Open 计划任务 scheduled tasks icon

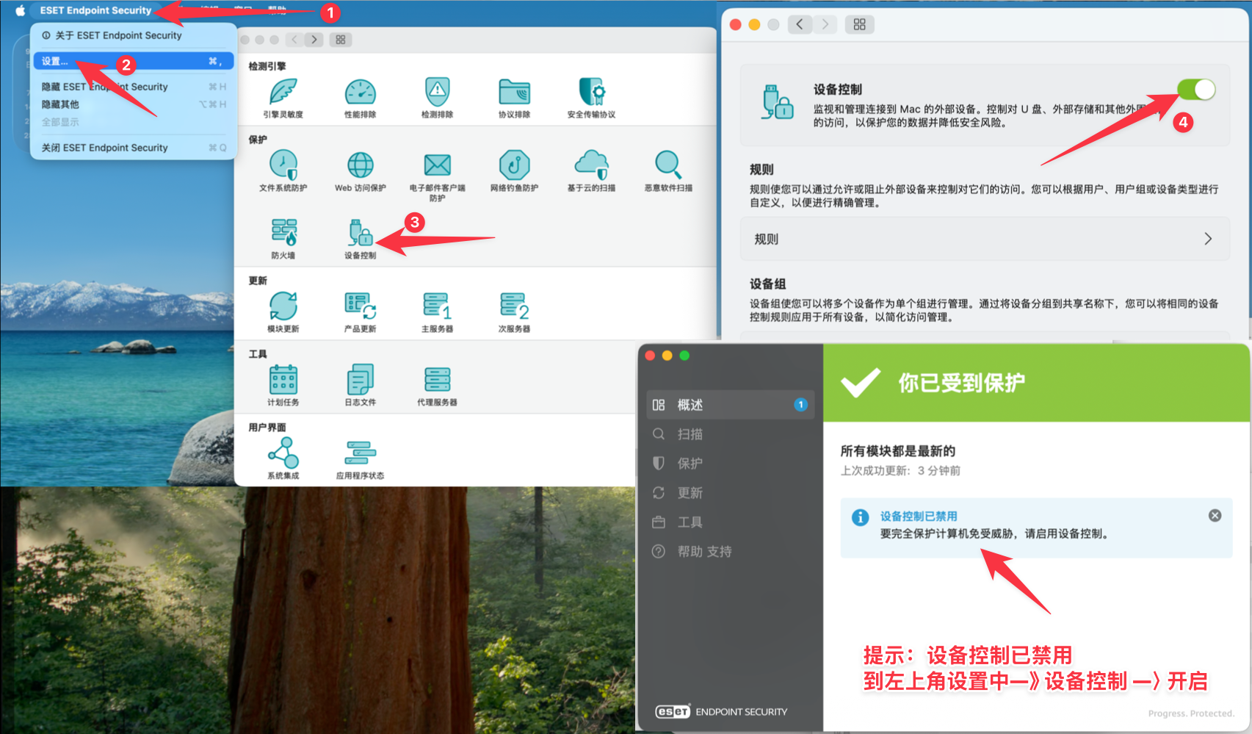click(283, 379)
